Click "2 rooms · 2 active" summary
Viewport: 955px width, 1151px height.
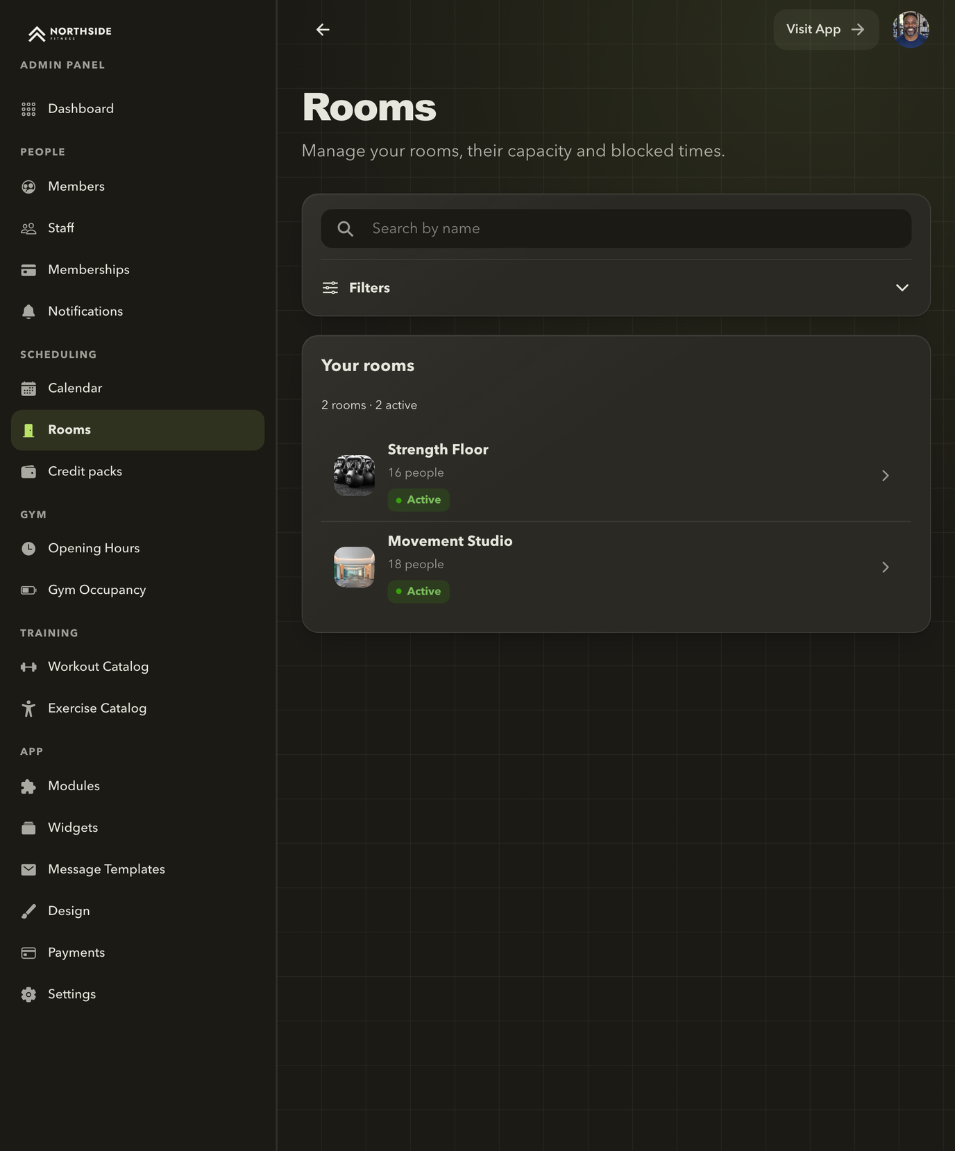(x=369, y=405)
